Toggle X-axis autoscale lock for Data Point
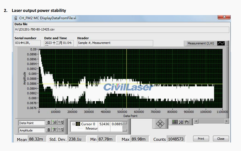Screen dimensions: 241x151 click(49, 123)
